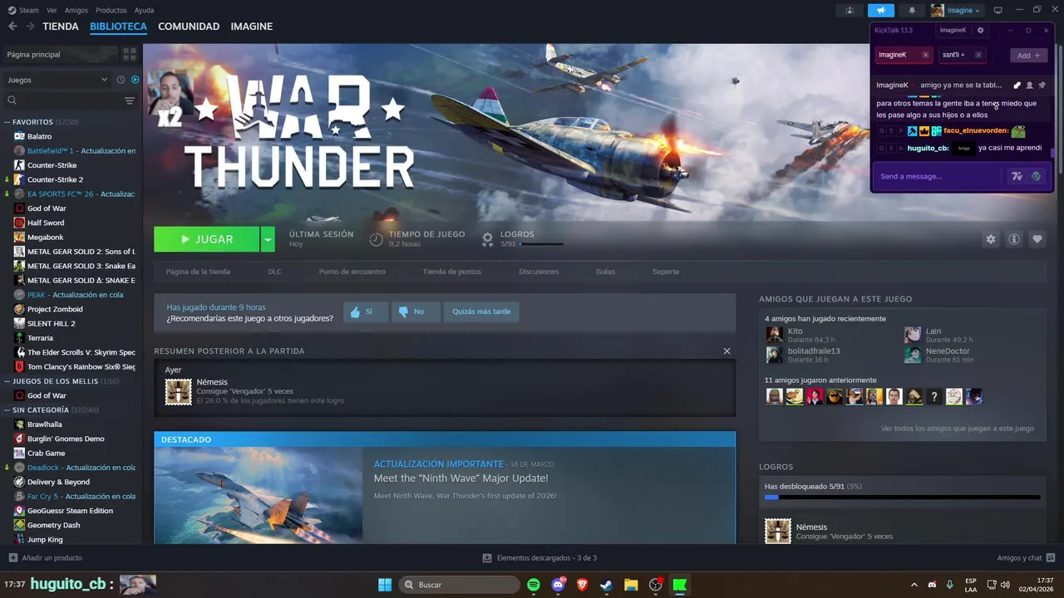Open the Productos menu
The width and height of the screenshot is (1064, 598).
tap(111, 11)
